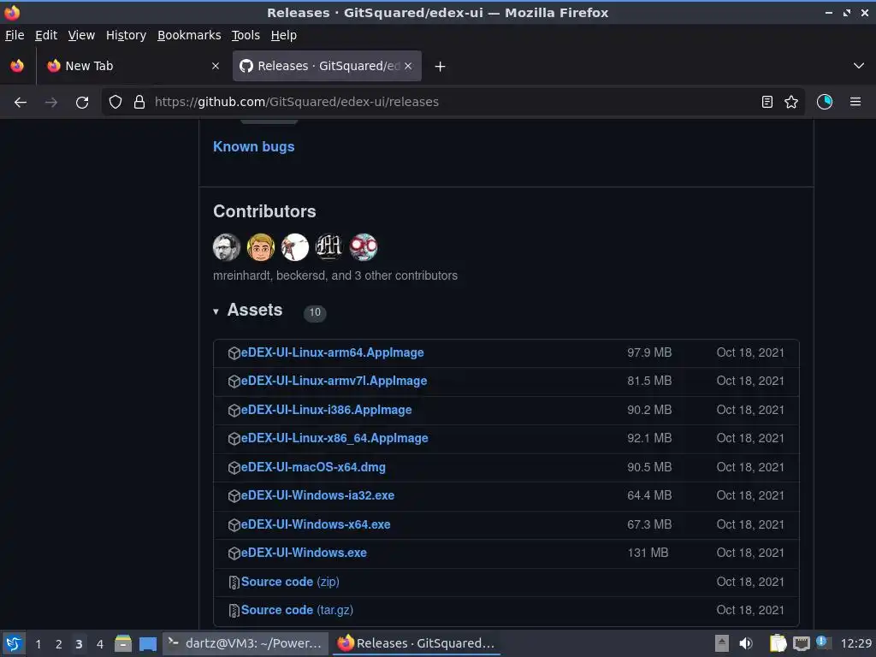Image resolution: width=876 pixels, height=657 pixels.
Task: Download eDEX-UI-Windows-x64.exe
Action: pyautogui.click(x=316, y=524)
